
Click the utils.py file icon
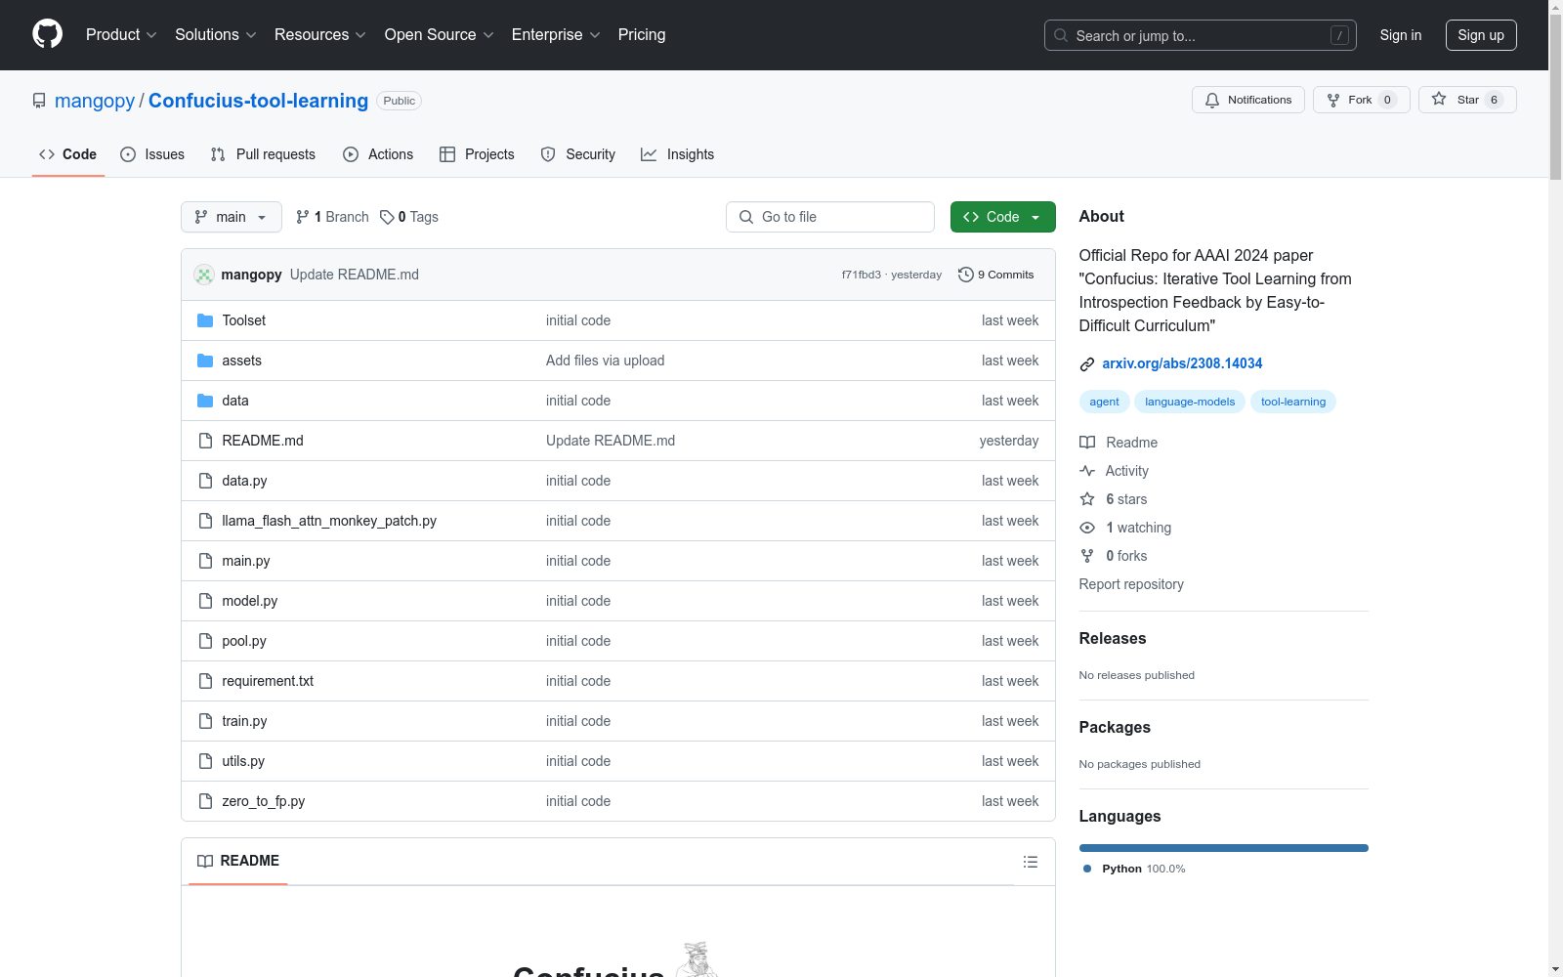205,761
